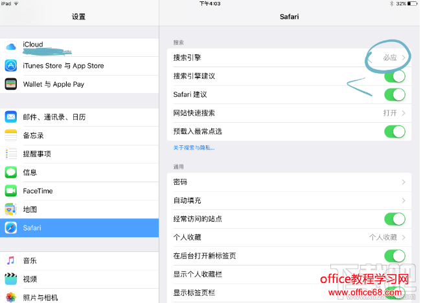Tap the battery indicator in status bar
421x303 pixels.
pos(413,4)
